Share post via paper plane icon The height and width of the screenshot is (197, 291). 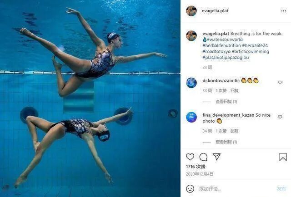tap(216, 157)
